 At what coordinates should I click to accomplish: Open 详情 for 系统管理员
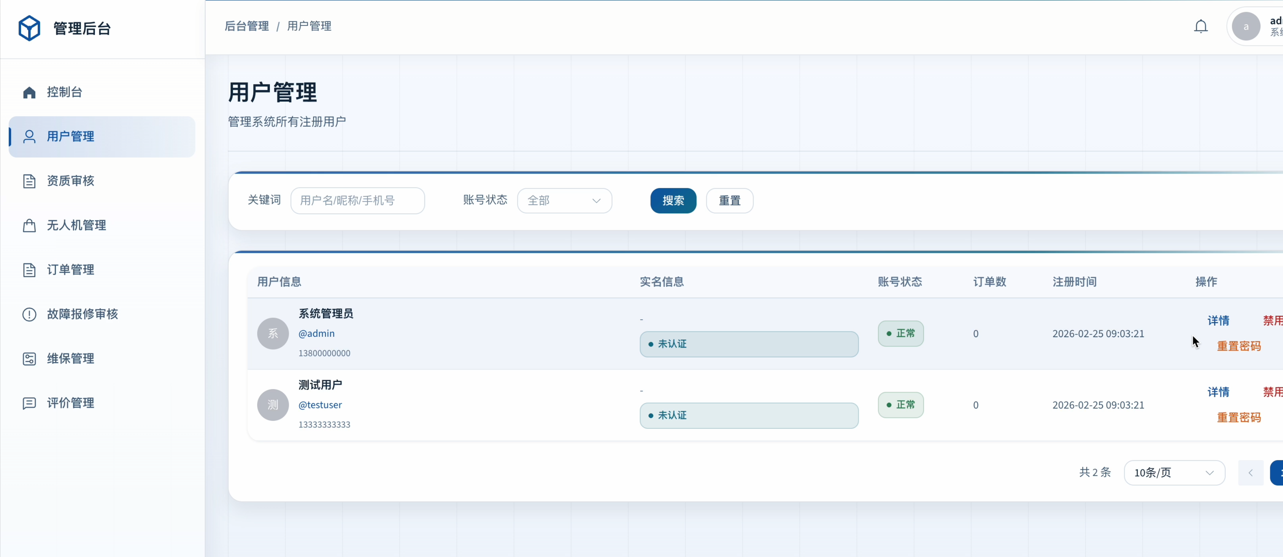click(x=1218, y=321)
